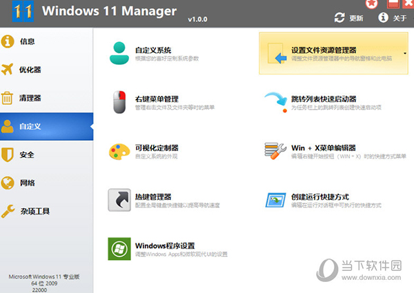Click the 跳转列表快速启动器 blue arrow icon

[x=276, y=102]
